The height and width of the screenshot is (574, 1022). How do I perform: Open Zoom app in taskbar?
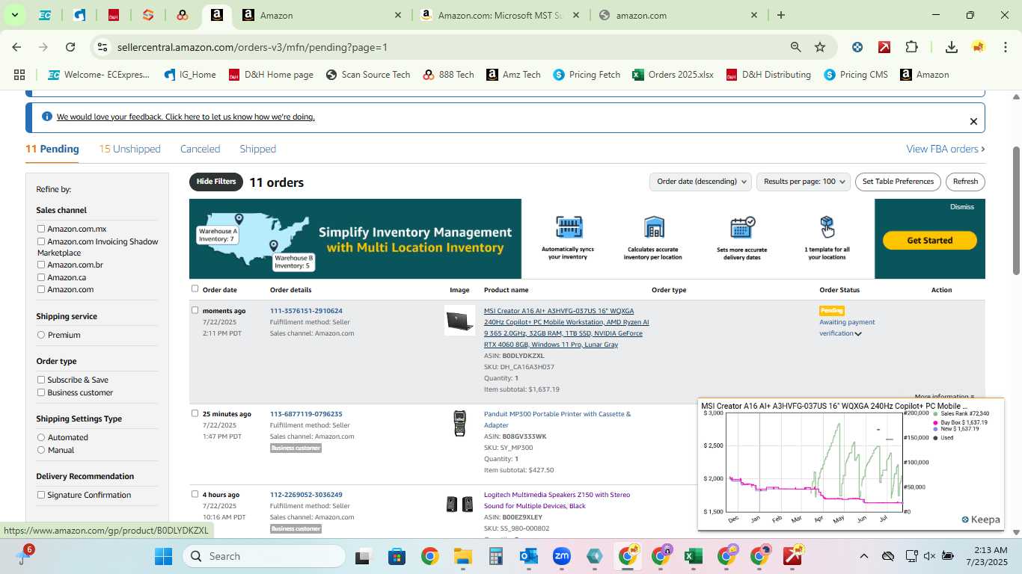click(x=562, y=556)
